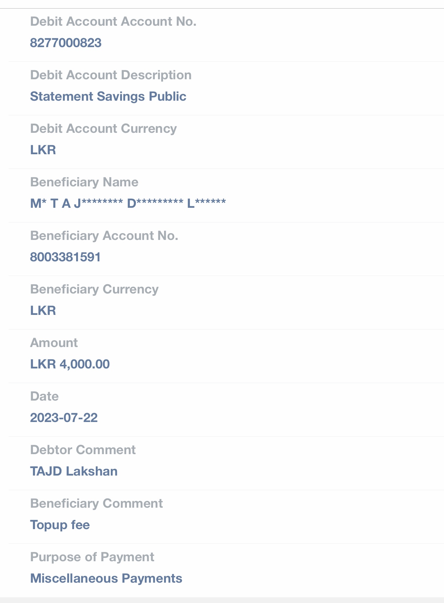The height and width of the screenshot is (603, 444).
Task: Tap the Purpose of Payment label
Action: (x=92, y=557)
